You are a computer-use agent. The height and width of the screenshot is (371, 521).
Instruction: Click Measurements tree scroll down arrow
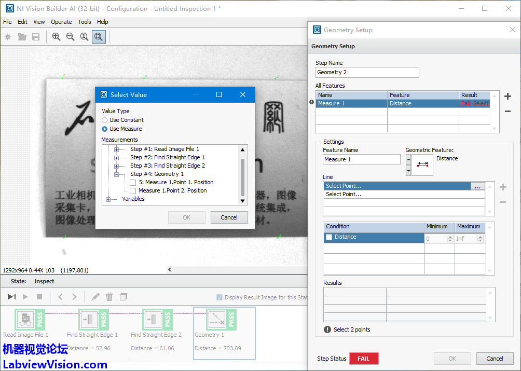click(242, 201)
